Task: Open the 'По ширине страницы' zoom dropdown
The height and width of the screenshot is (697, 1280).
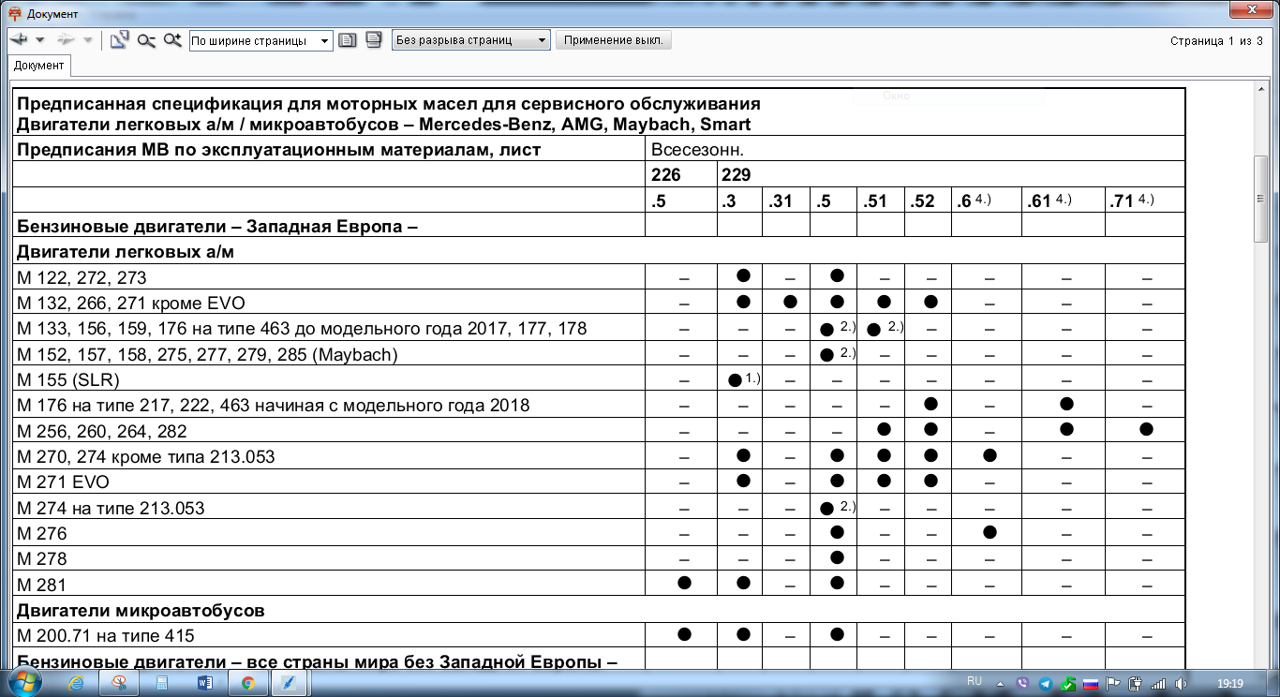Action: click(x=260, y=41)
